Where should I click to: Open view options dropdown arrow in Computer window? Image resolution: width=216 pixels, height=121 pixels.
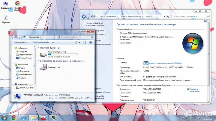pyautogui.click(x=79, y=42)
